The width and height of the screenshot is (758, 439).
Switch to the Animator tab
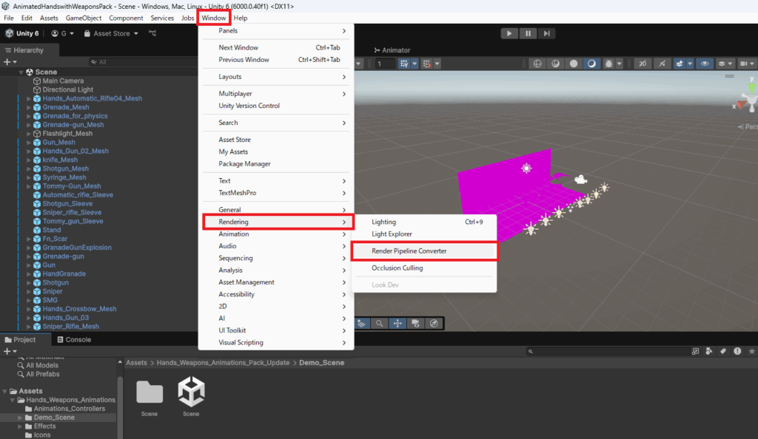point(392,50)
